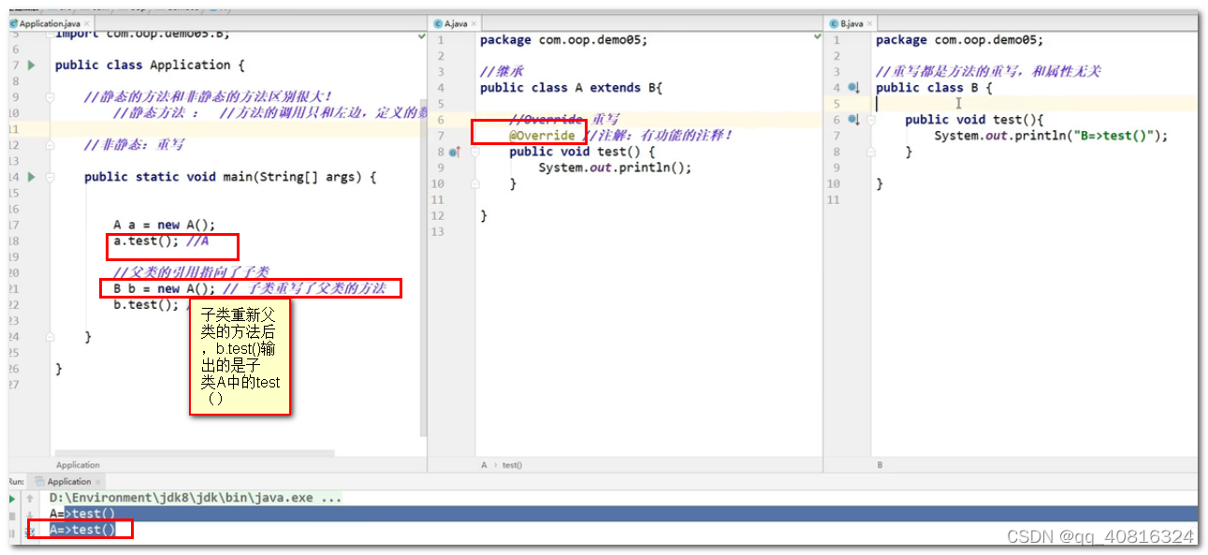Click 'Application' breadcrumb below left editor
The height and width of the screenshot is (555, 1208).
click(x=78, y=465)
